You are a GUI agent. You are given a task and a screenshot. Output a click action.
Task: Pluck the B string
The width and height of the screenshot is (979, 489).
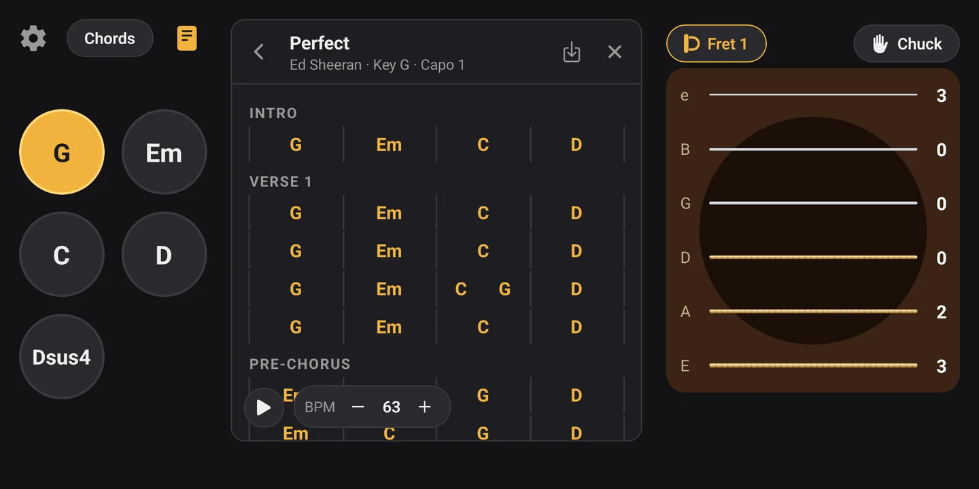coord(813,149)
